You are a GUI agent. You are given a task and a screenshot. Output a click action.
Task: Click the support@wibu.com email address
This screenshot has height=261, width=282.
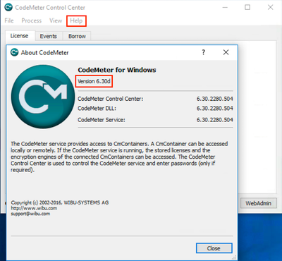[x=30, y=214]
